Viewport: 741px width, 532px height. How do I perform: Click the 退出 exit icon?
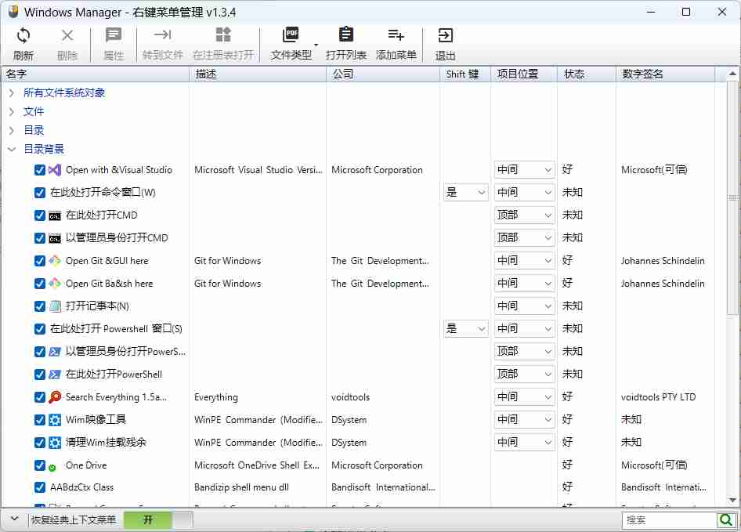click(x=445, y=35)
